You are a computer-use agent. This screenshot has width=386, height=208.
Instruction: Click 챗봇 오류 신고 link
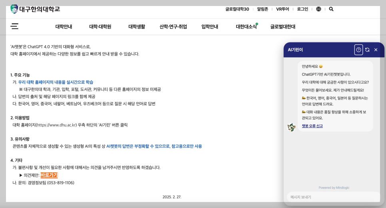tap(312, 126)
